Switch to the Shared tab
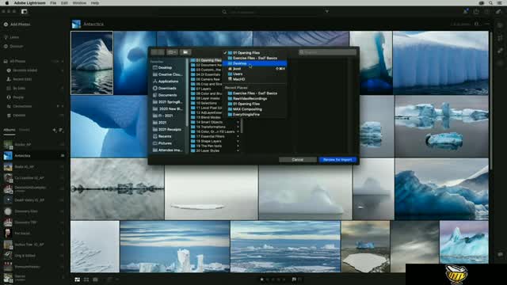Viewport: 507px width, 285px height. click(25, 130)
